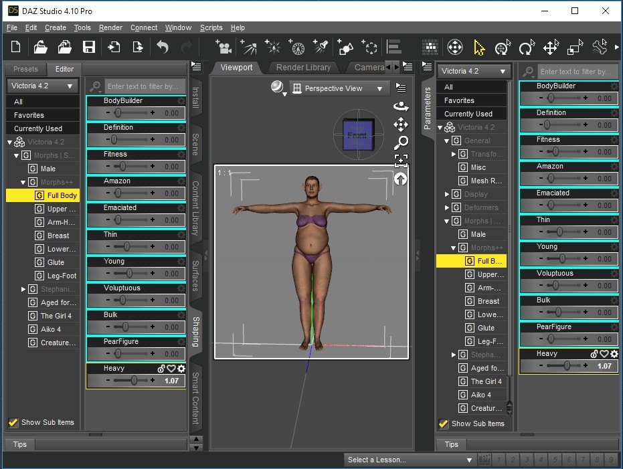Image resolution: width=623 pixels, height=469 pixels.
Task: Select All in the Shaping pane list
Action: [x=43, y=102]
